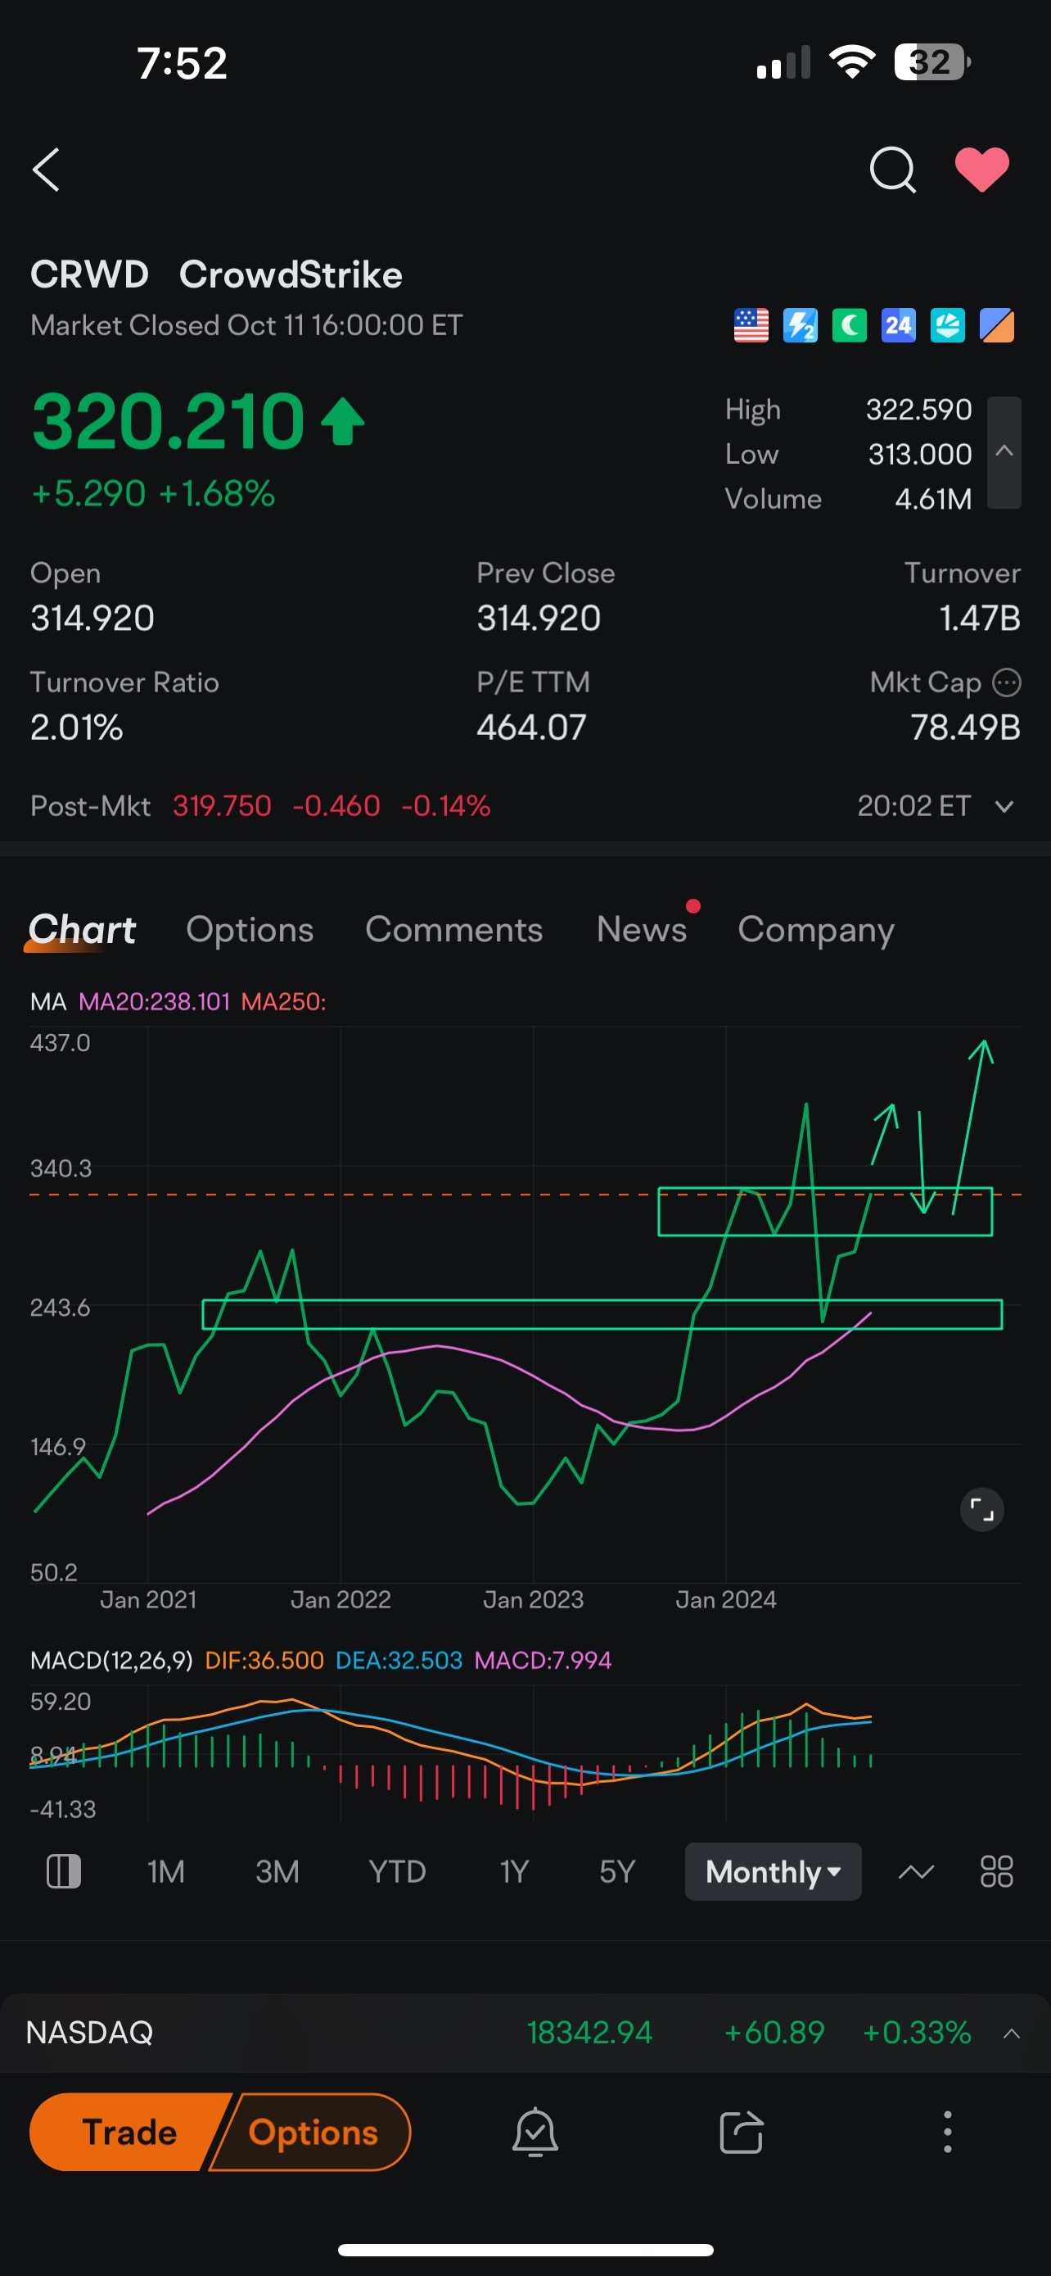Tap the +5.290 +1.68% change

click(x=153, y=493)
